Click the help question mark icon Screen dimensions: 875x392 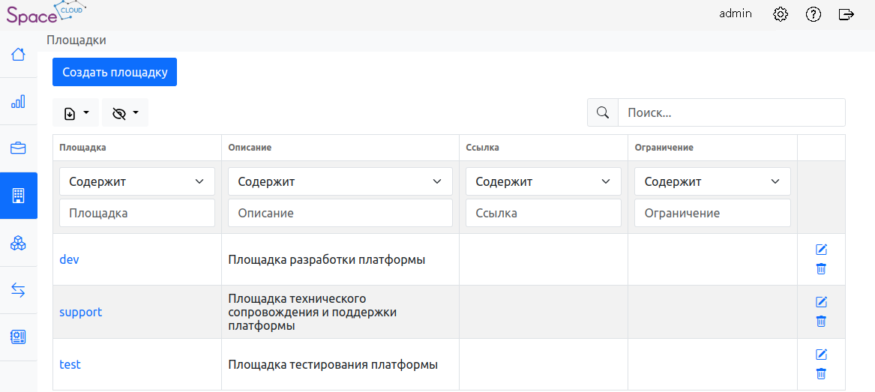click(x=814, y=14)
